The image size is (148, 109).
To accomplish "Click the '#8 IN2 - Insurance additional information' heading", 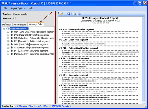I will coord(84,98).
